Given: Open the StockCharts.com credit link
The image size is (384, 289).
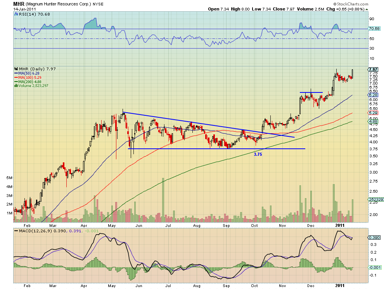Looking at the screenshot, I should click(x=351, y=4).
